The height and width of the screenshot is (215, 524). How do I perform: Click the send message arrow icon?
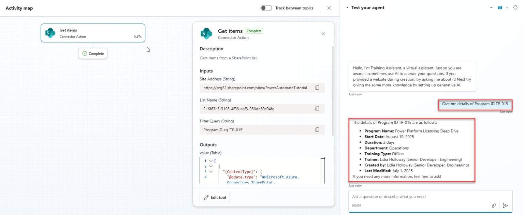(505, 205)
